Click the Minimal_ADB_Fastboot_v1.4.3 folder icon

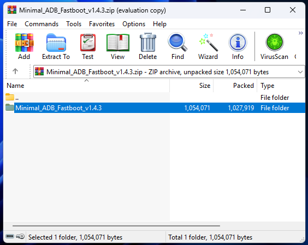(x=10, y=107)
